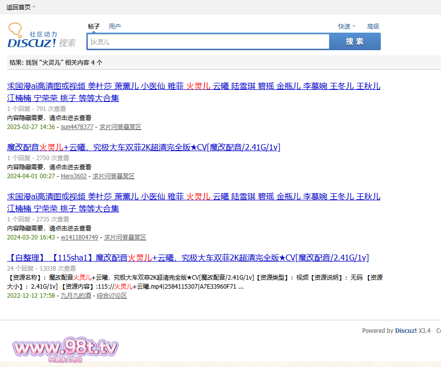Screen dimensions: 441x367
Task: View author sun4478377's profile
Action: 77,127
